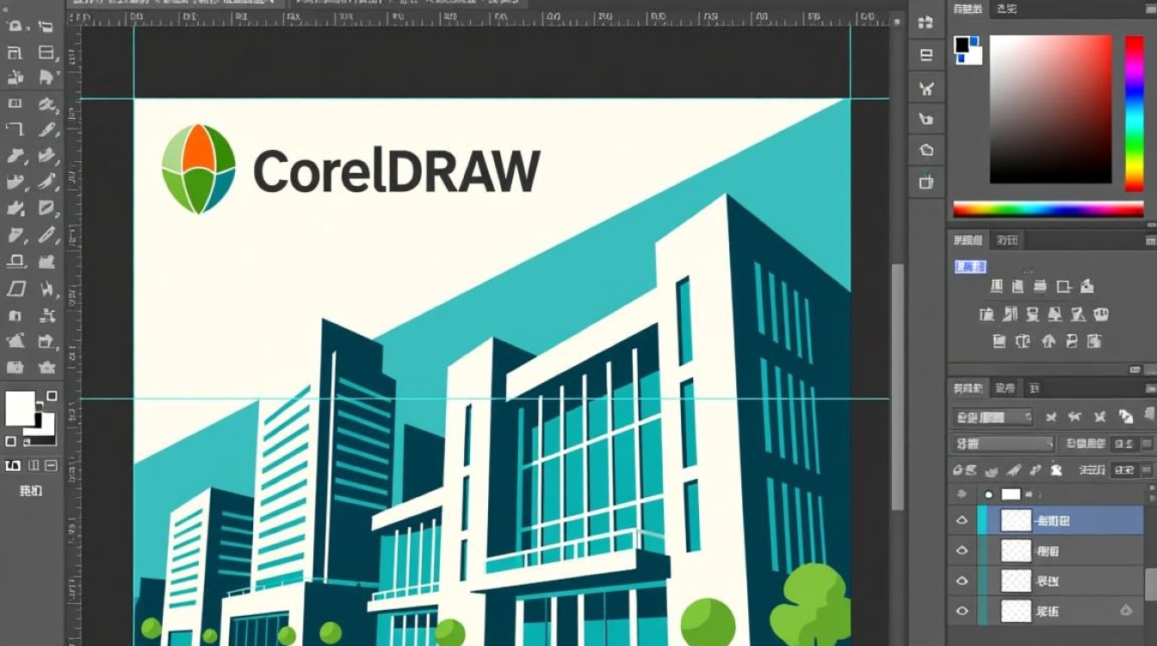Select the highlighted layer's thumbnail
Viewport: 1157px width, 646px height.
1016,519
